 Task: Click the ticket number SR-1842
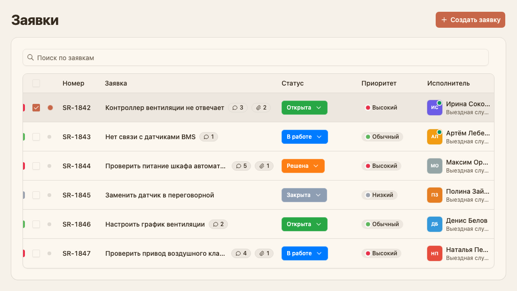click(x=77, y=108)
